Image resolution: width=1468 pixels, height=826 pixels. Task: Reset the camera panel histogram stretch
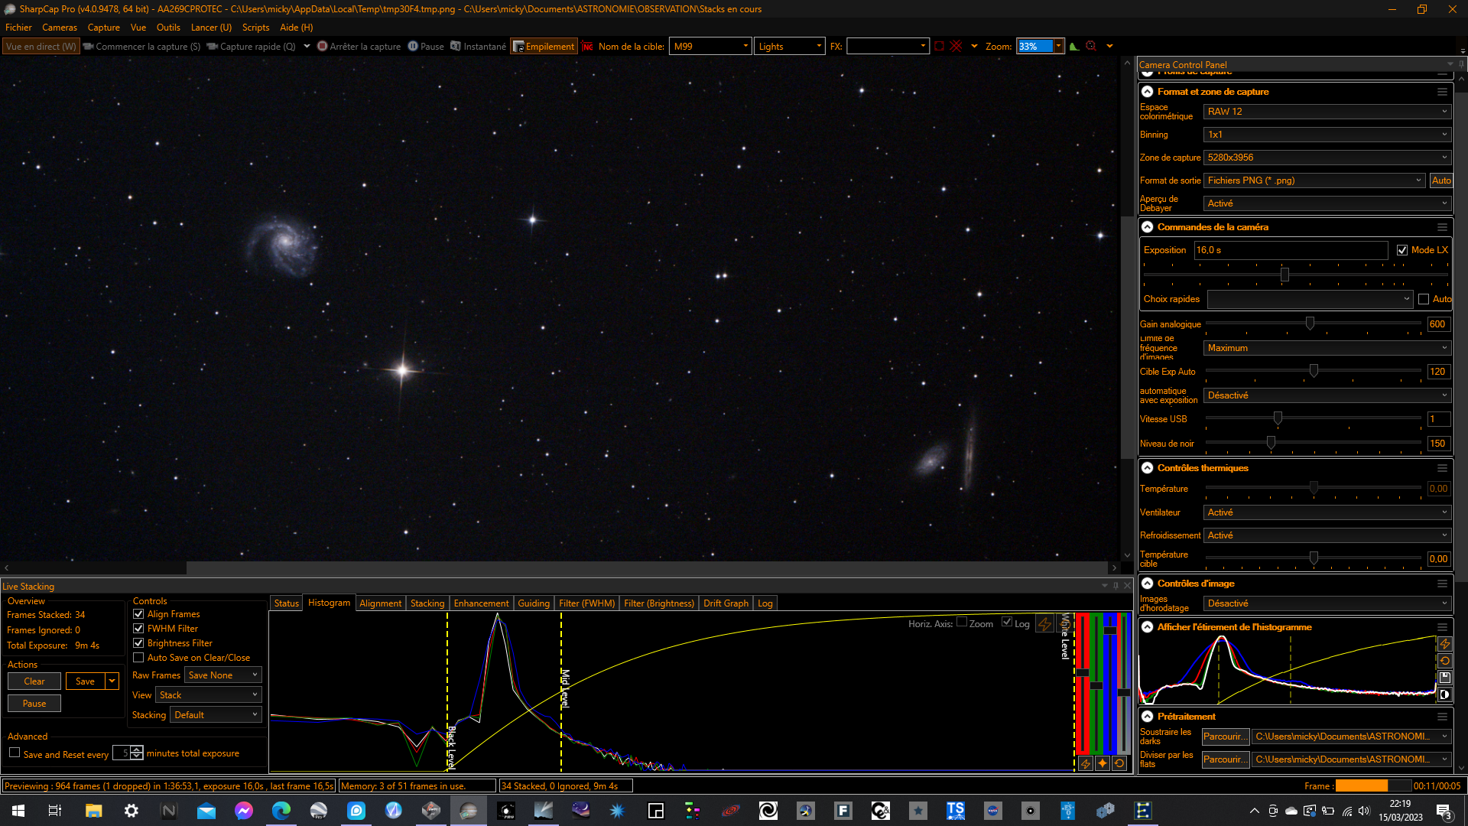coord(1444,661)
